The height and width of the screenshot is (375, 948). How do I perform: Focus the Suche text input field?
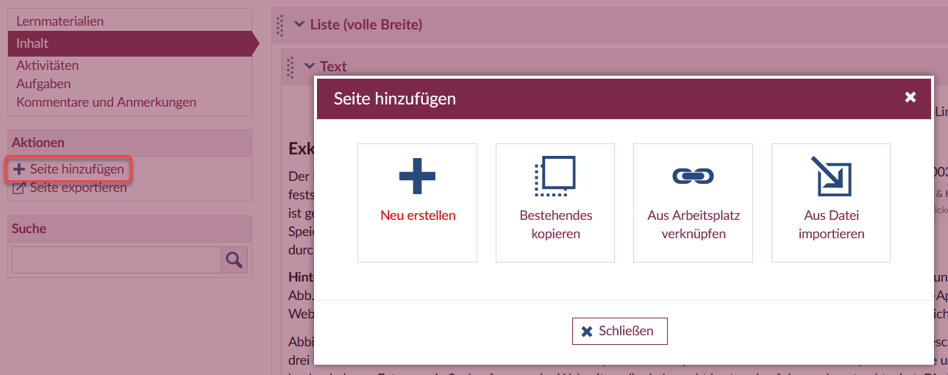[116, 260]
